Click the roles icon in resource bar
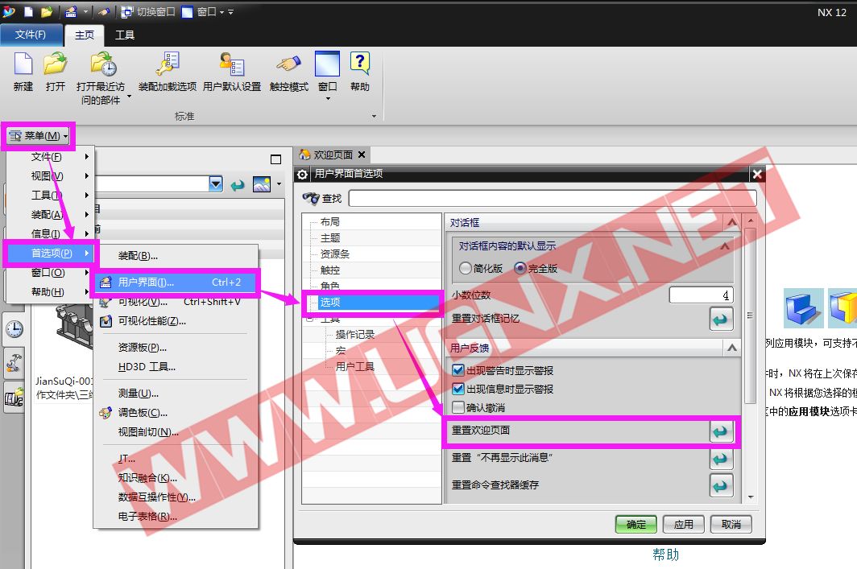This screenshot has height=569, width=857. coord(14,365)
